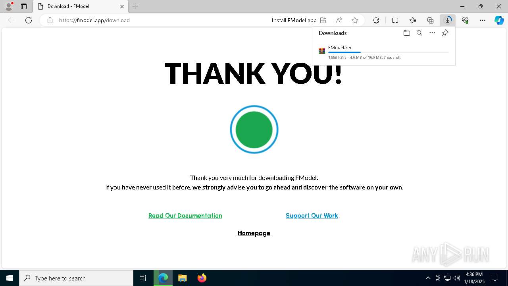The image size is (508, 286).
Task: Open network status tray icon
Action: click(x=447, y=278)
